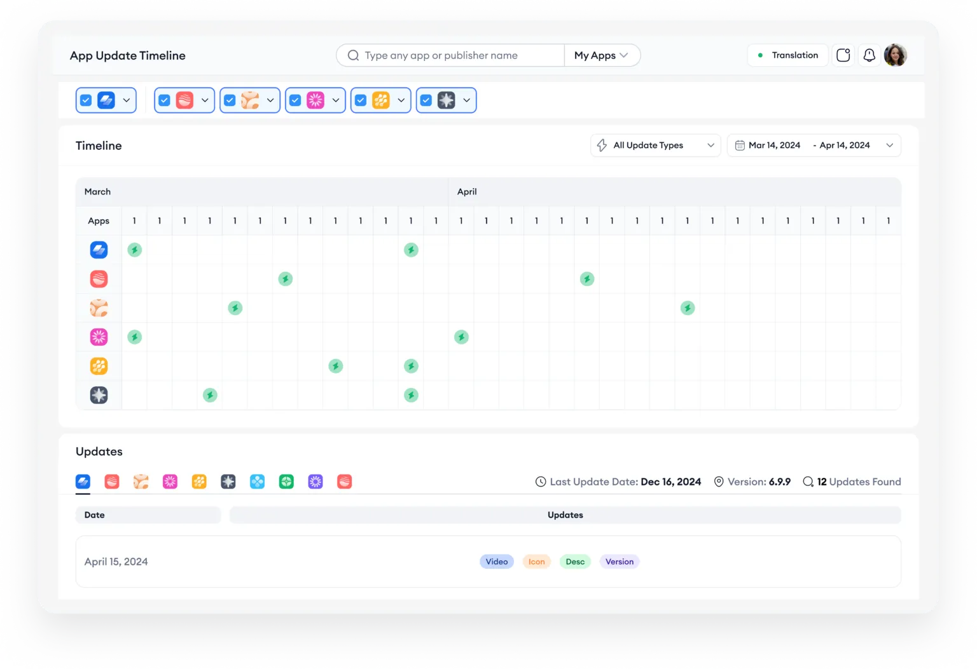
Task: Click first update marker in yellow app row
Action: [336, 366]
